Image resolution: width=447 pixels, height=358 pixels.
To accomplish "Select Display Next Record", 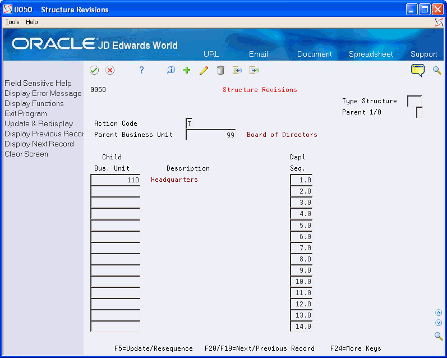I will coord(39,144).
